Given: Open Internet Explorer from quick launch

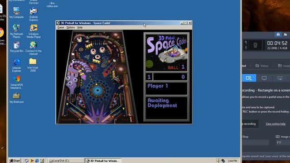Looking at the screenshot, I should click(37, 161).
